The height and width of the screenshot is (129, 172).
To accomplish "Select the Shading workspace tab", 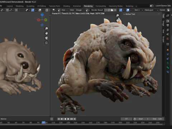I will point(67,6).
